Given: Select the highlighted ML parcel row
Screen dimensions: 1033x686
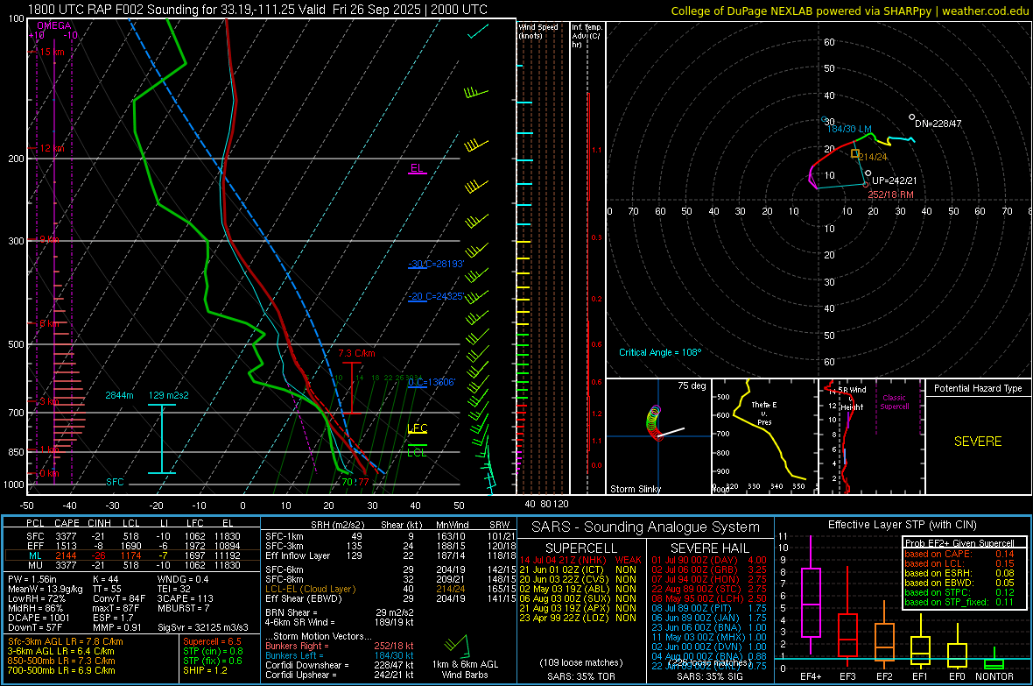Looking at the screenshot, I should pos(132,555).
